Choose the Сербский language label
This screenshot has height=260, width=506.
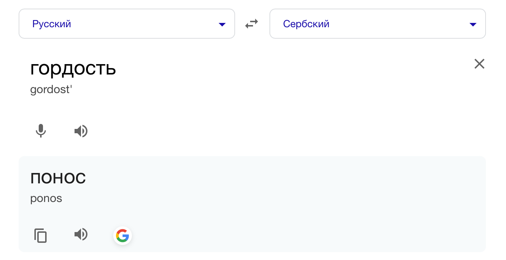[306, 24]
